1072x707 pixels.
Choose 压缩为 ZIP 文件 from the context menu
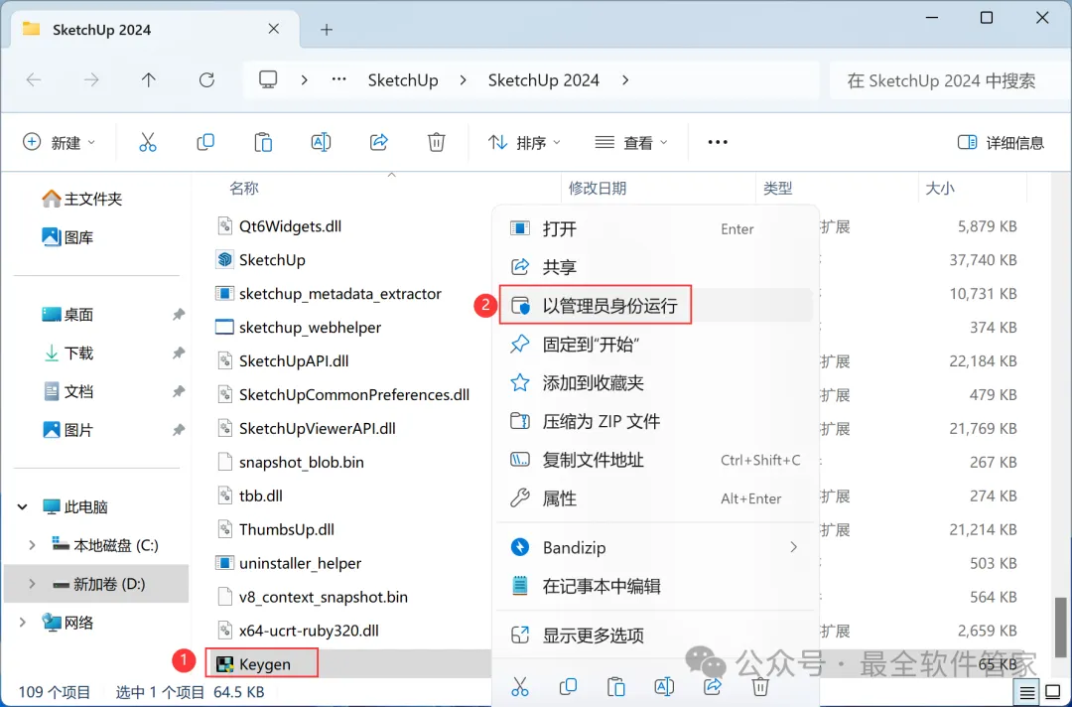656,421
